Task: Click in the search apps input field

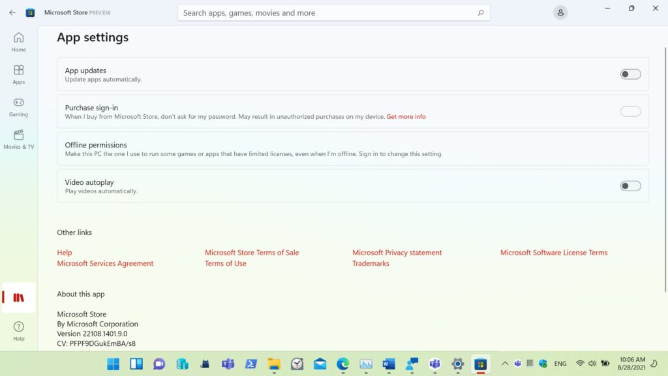Action: (326, 12)
